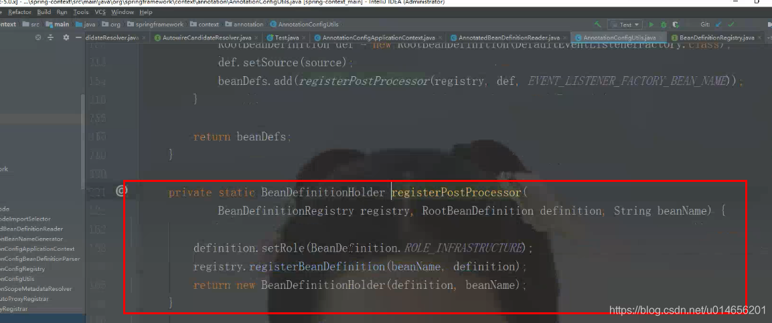The width and height of the screenshot is (772, 323).
Task: Switch to AutowireCandidateResolver.java tab
Action: (x=207, y=37)
